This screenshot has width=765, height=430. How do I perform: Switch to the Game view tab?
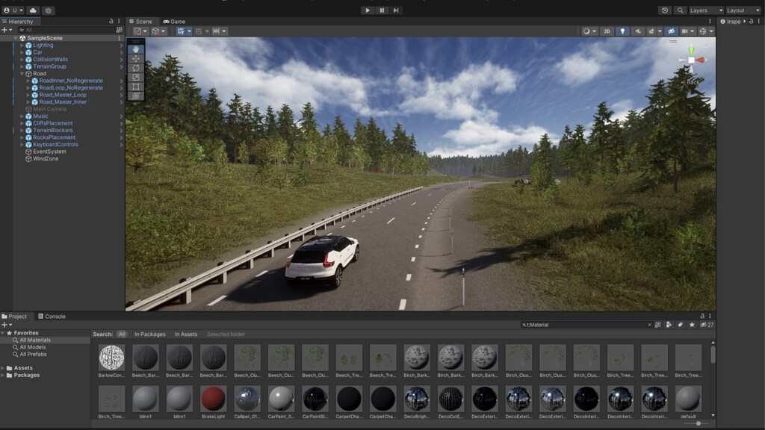[178, 21]
